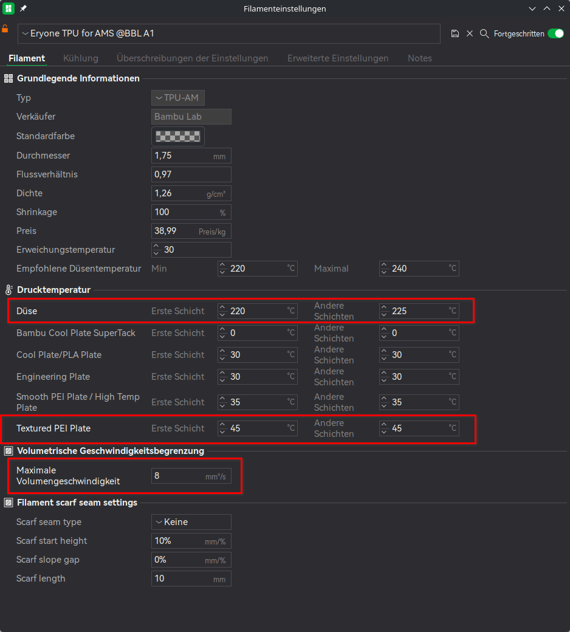The height and width of the screenshot is (632, 570).
Task: Open the Eryone TPU preset dropdown
Action: [229, 33]
